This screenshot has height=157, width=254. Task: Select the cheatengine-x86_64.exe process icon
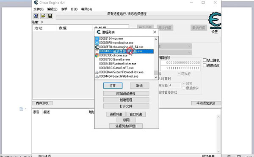pyautogui.click(x=97, y=47)
